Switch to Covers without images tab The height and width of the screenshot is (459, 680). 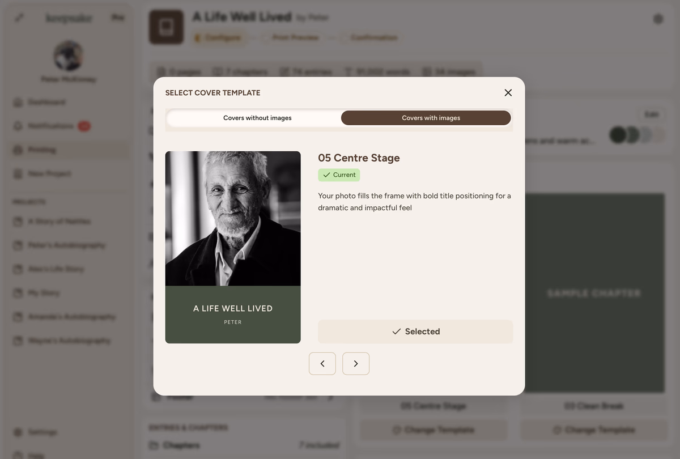pyautogui.click(x=257, y=118)
